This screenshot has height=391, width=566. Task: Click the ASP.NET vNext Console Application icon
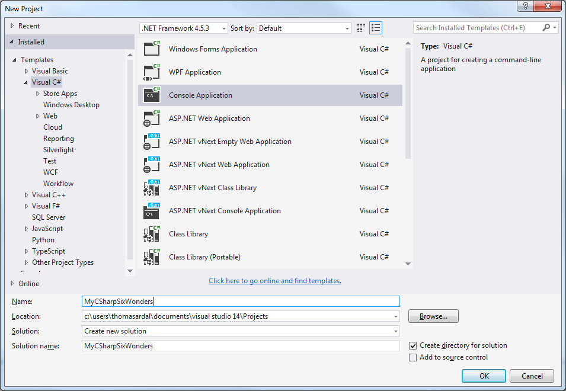[x=152, y=211]
